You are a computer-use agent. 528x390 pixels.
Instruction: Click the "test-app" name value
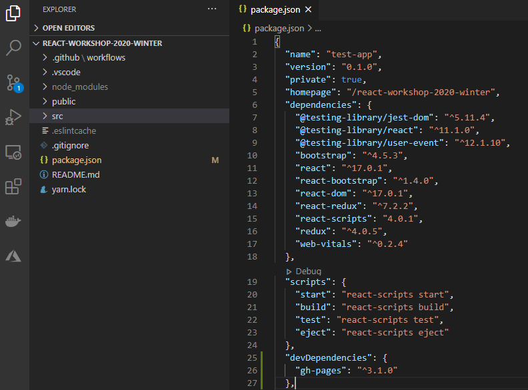[351, 55]
